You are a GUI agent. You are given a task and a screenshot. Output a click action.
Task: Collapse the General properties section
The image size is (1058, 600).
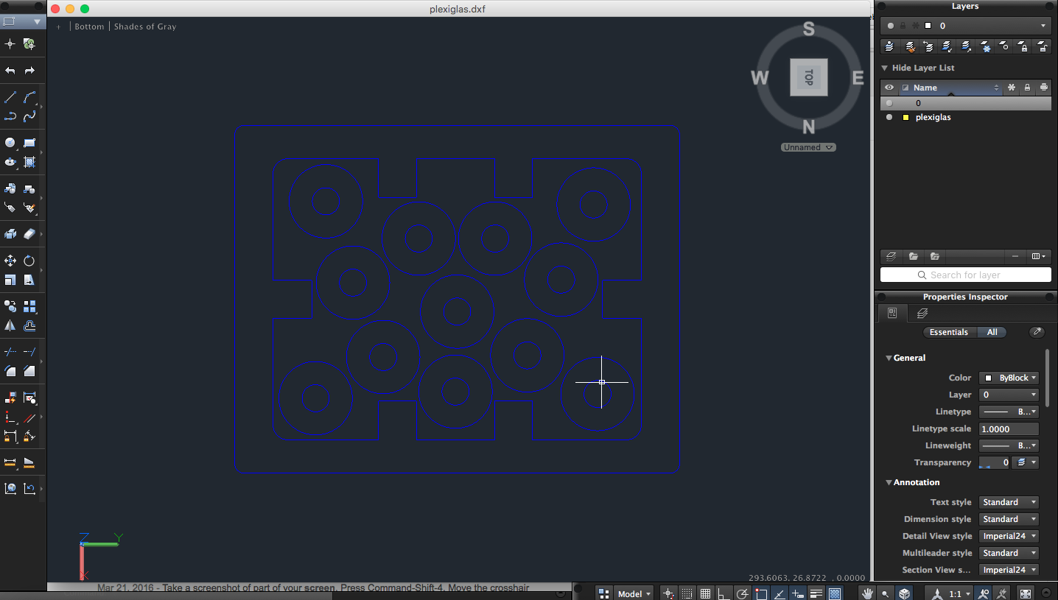(x=889, y=358)
